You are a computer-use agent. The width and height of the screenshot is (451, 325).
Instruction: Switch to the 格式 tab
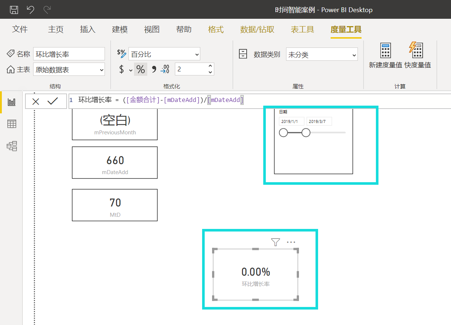216,29
